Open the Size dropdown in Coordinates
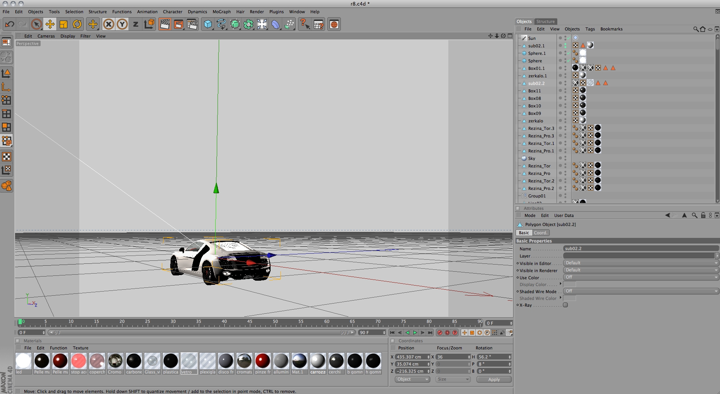This screenshot has height=394, width=720. (453, 379)
